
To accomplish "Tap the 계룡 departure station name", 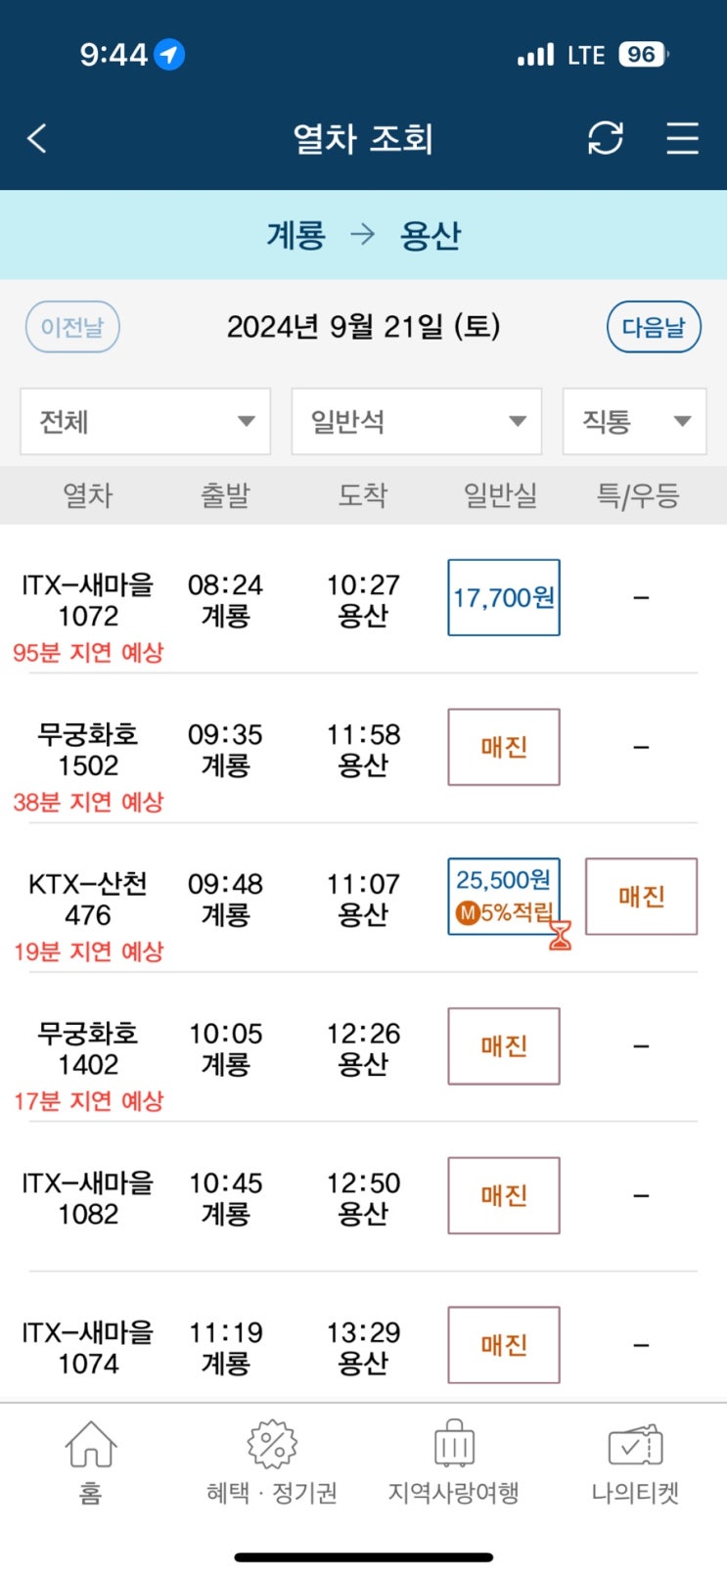I will (x=295, y=235).
